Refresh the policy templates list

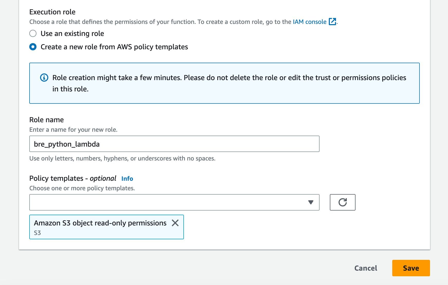point(342,202)
